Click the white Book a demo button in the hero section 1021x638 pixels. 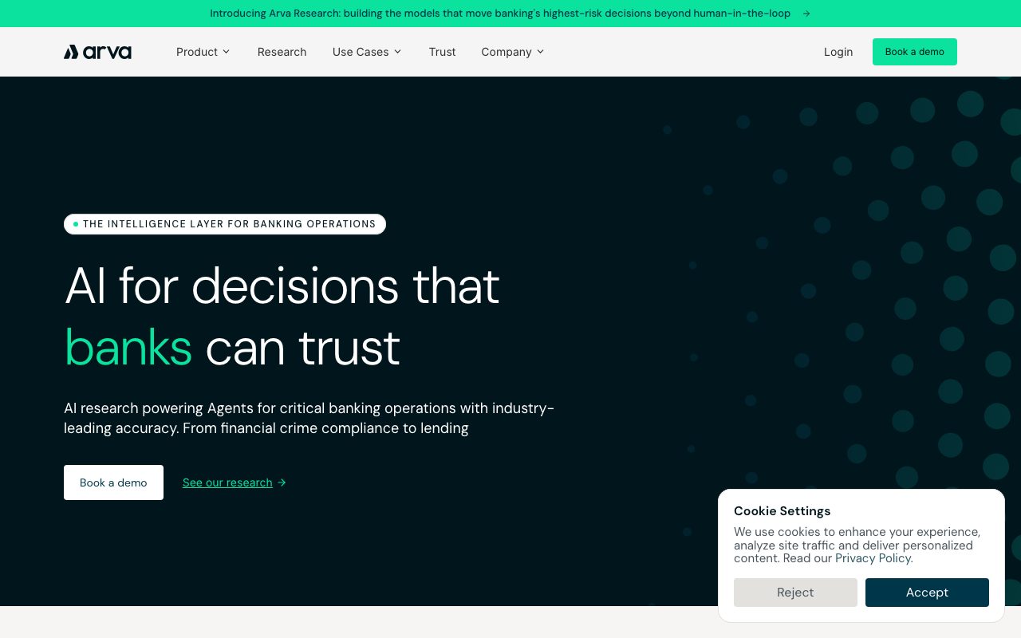pos(113,482)
